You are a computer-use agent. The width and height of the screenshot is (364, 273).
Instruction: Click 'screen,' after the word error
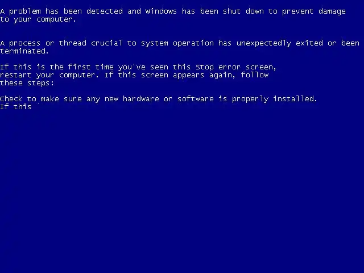(x=261, y=67)
